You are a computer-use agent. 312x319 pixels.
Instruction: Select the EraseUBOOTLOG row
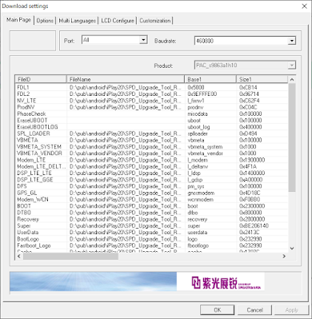pyautogui.click(x=151, y=127)
